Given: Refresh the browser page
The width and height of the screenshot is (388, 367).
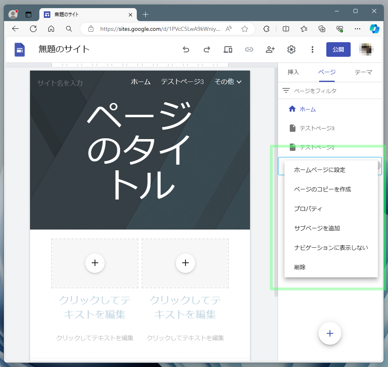Looking at the screenshot, I should (33, 29).
